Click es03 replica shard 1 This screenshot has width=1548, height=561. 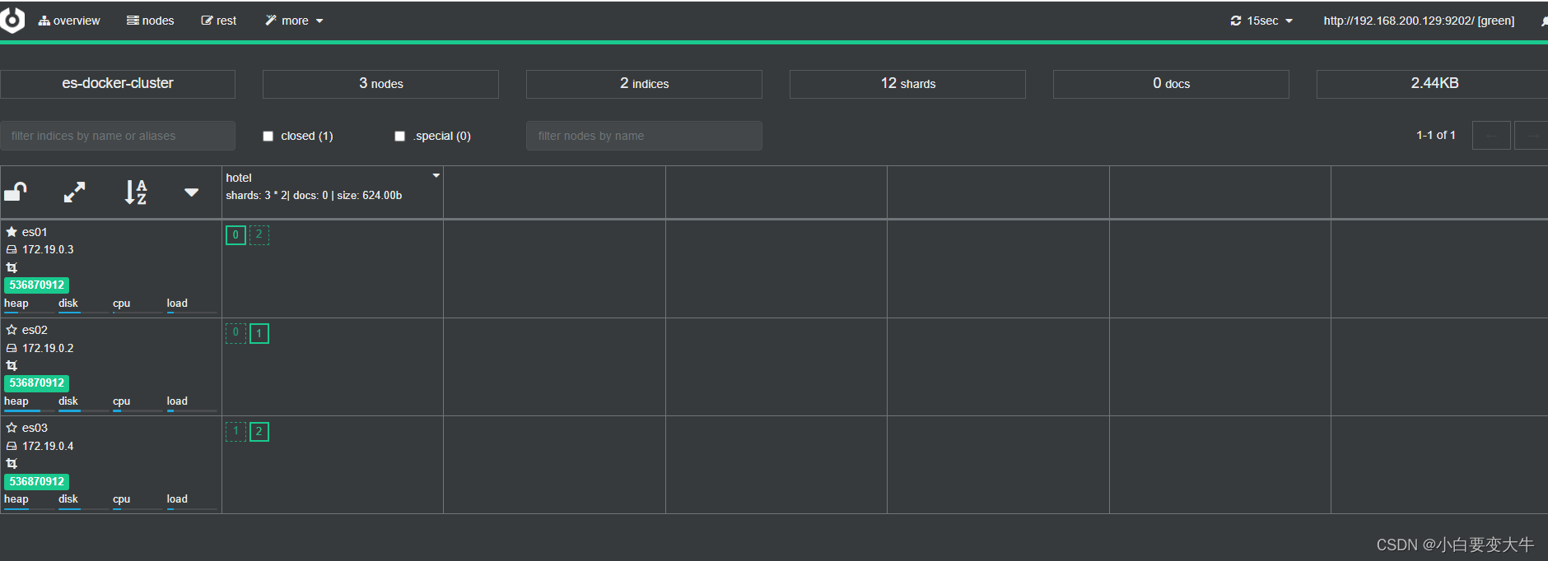coord(235,431)
